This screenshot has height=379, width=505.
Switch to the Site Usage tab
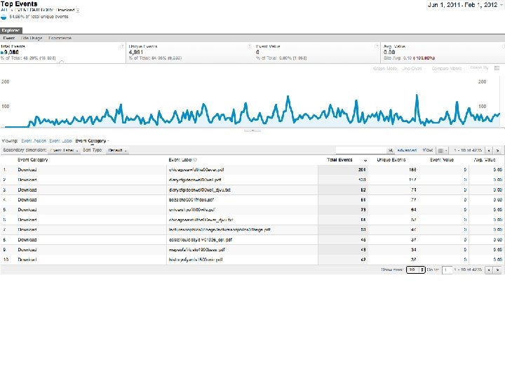[32, 38]
